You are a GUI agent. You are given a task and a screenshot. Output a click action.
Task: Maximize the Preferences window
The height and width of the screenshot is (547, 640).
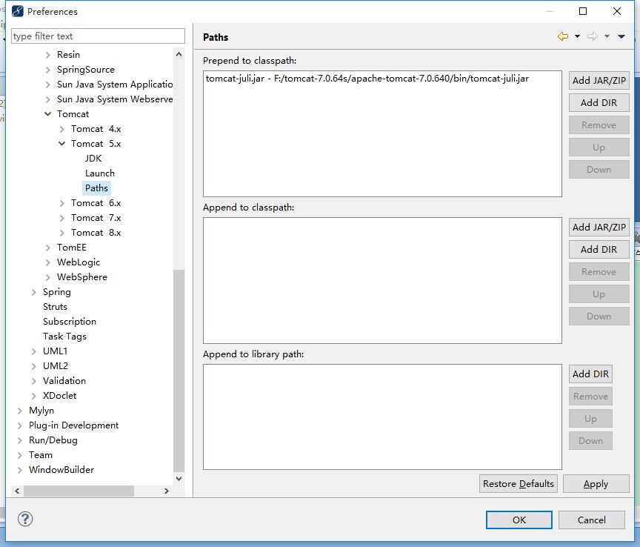click(x=583, y=11)
